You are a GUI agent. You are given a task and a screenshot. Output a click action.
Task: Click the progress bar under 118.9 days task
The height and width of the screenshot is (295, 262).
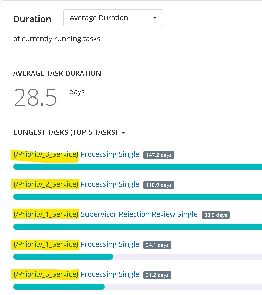tap(137, 197)
